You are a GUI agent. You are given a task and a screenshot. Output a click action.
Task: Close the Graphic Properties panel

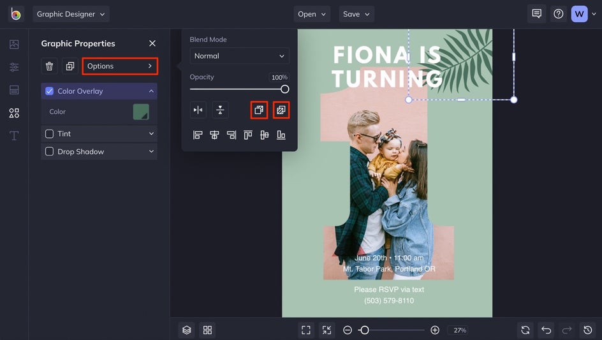[152, 43]
